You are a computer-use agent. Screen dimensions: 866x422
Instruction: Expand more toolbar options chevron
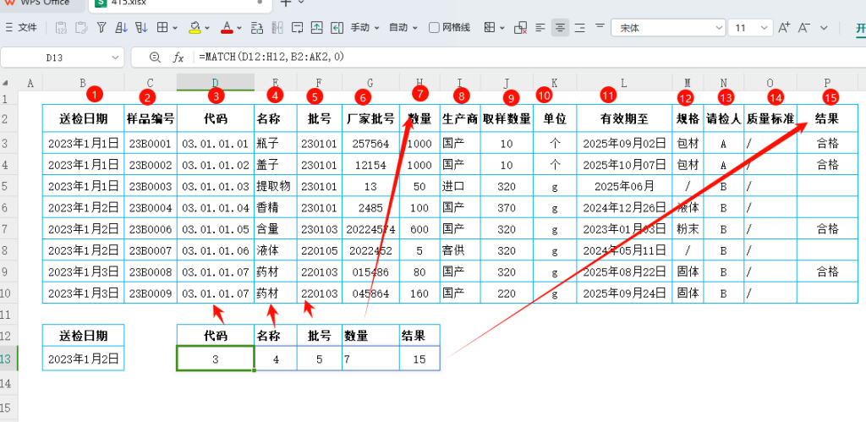click(x=824, y=28)
